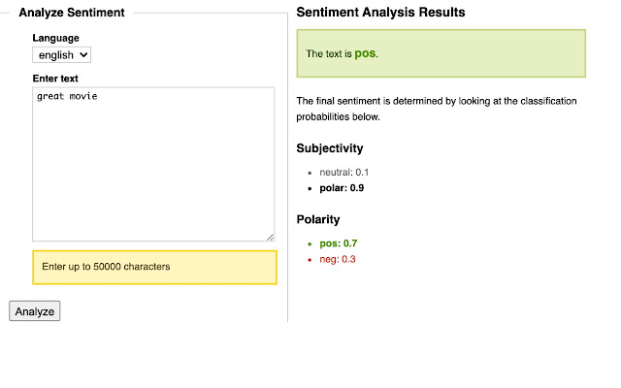This screenshot has height=388, width=621.
Task: Select the 'Analyze Sentiment' form legend
Action: [72, 13]
